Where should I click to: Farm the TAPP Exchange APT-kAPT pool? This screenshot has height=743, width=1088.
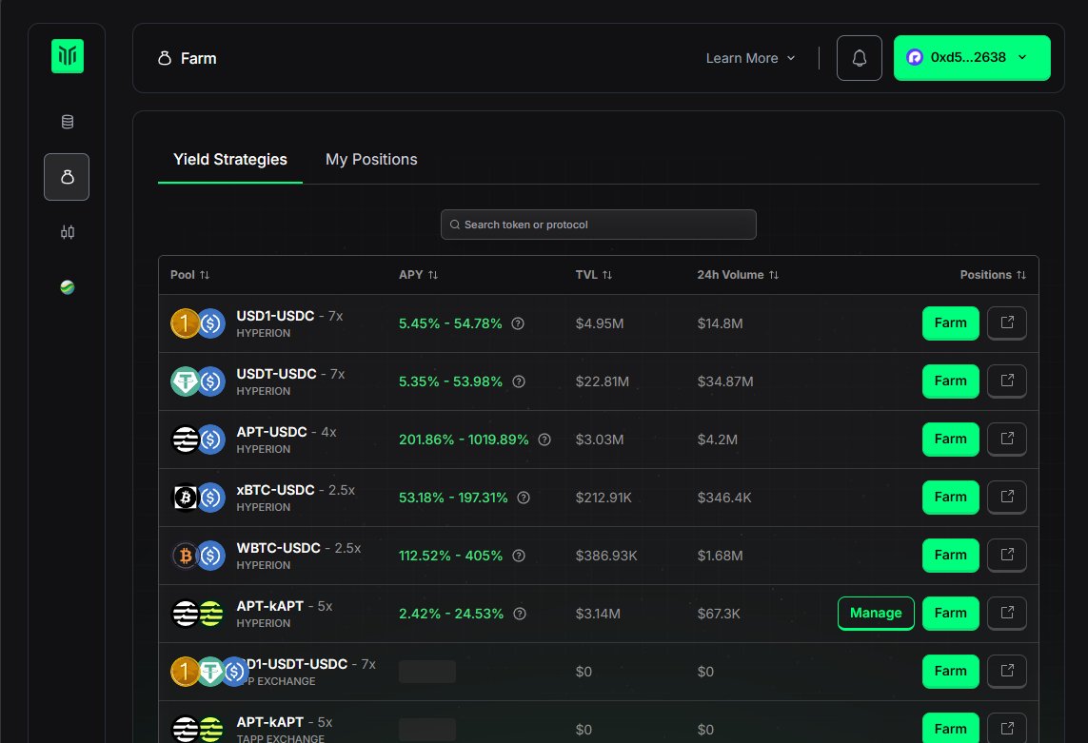tap(950, 729)
